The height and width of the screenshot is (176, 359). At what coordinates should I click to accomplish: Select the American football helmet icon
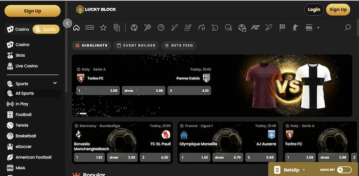click(x=228, y=28)
